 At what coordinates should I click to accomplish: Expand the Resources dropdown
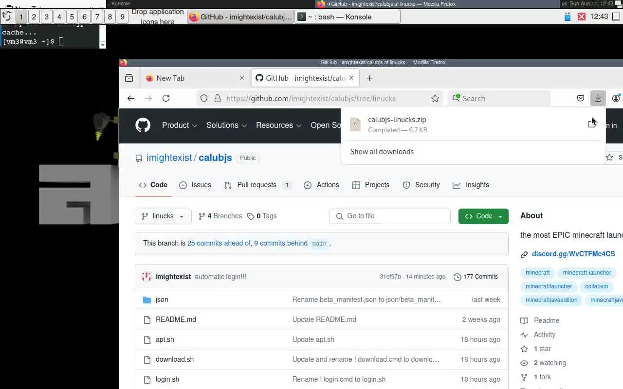pyautogui.click(x=279, y=125)
